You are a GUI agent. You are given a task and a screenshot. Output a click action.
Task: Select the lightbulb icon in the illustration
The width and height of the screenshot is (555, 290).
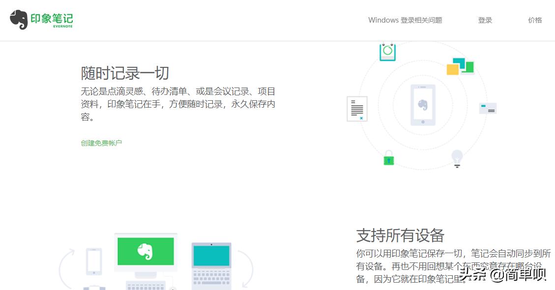[457, 157]
